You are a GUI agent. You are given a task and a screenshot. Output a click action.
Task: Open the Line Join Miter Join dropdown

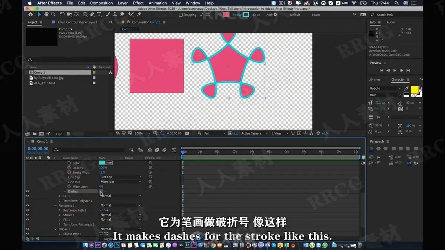(121, 182)
